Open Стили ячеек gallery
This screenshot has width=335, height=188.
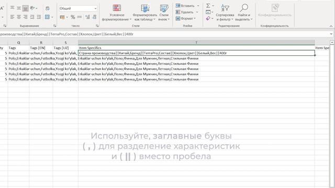coord(164,13)
